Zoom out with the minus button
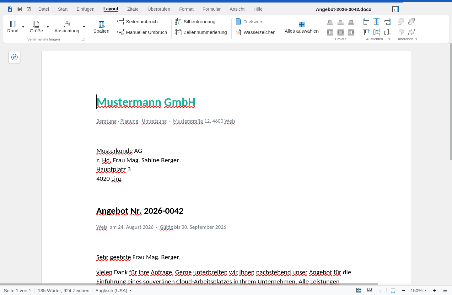Screen dimensions: 452x295 tap(404, 291)
